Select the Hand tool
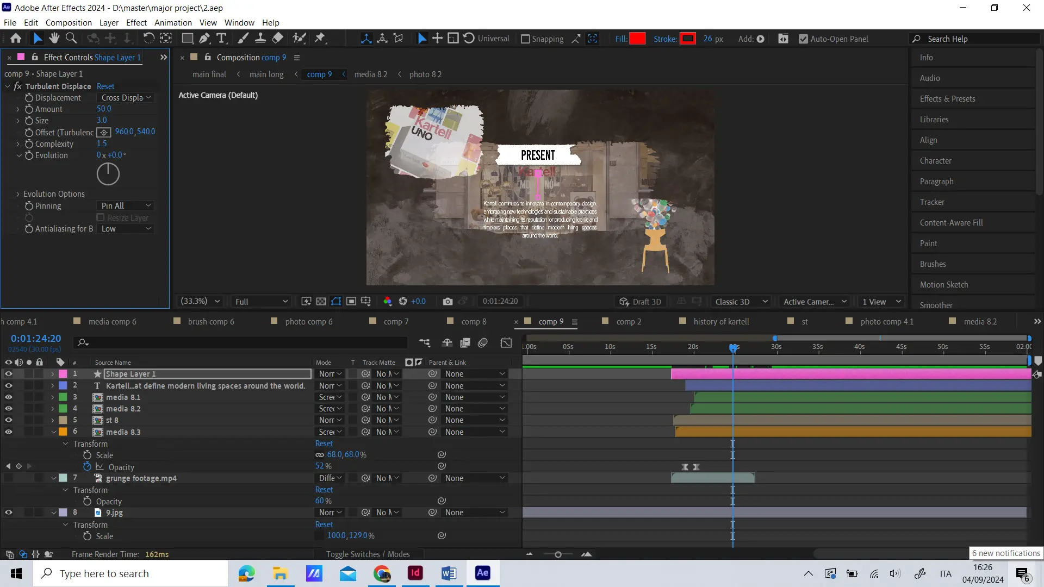This screenshot has height=587, width=1044. click(x=54, y=39)
